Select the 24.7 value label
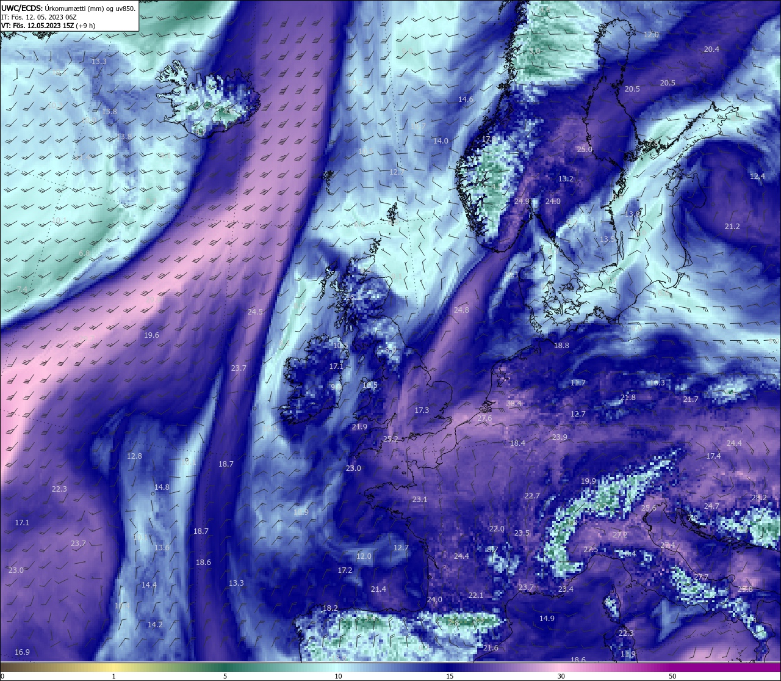The width and height of the screenshot is (781, 681). (x=711, y=506)
